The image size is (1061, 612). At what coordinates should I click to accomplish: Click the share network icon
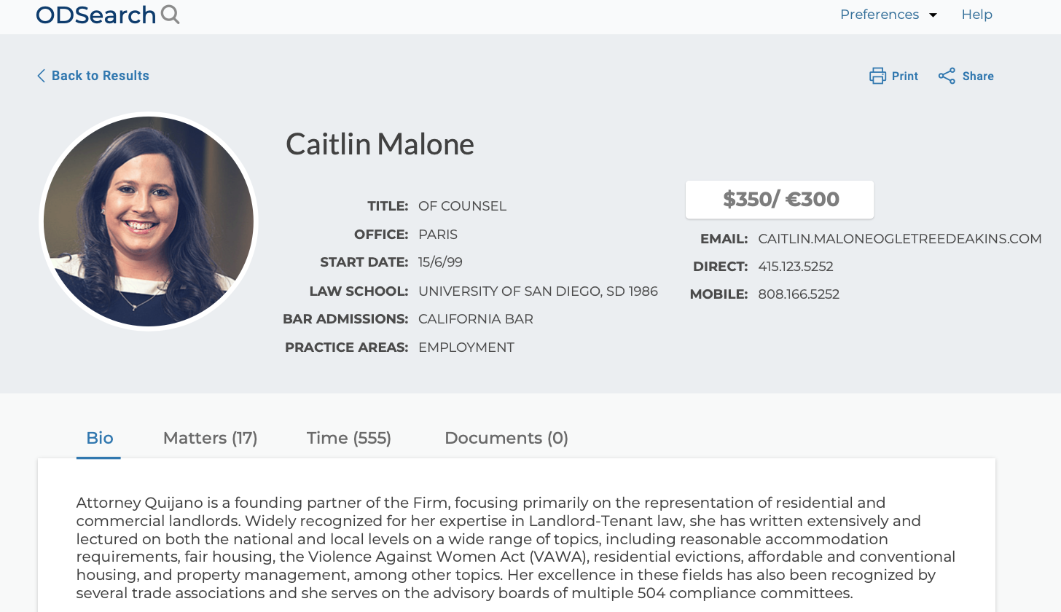947,76
